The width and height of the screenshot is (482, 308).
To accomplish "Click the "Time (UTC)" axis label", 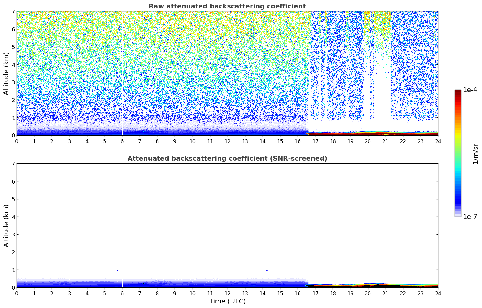I will click(227, 301).
